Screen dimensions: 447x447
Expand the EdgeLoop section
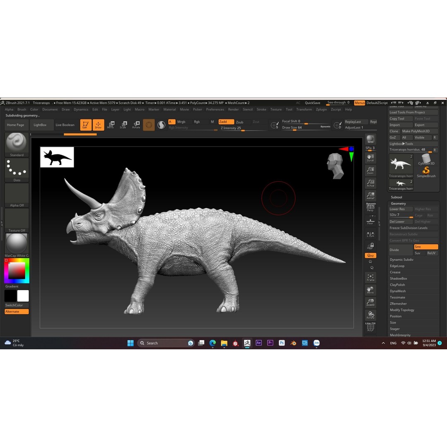397,266
